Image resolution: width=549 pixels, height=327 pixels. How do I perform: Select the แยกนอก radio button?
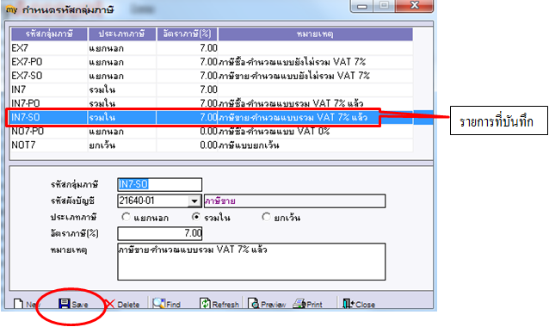[126, 217]
